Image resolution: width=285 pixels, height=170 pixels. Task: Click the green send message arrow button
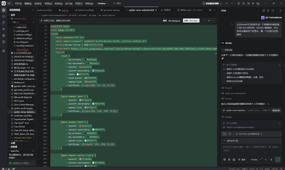coord(278,159)
